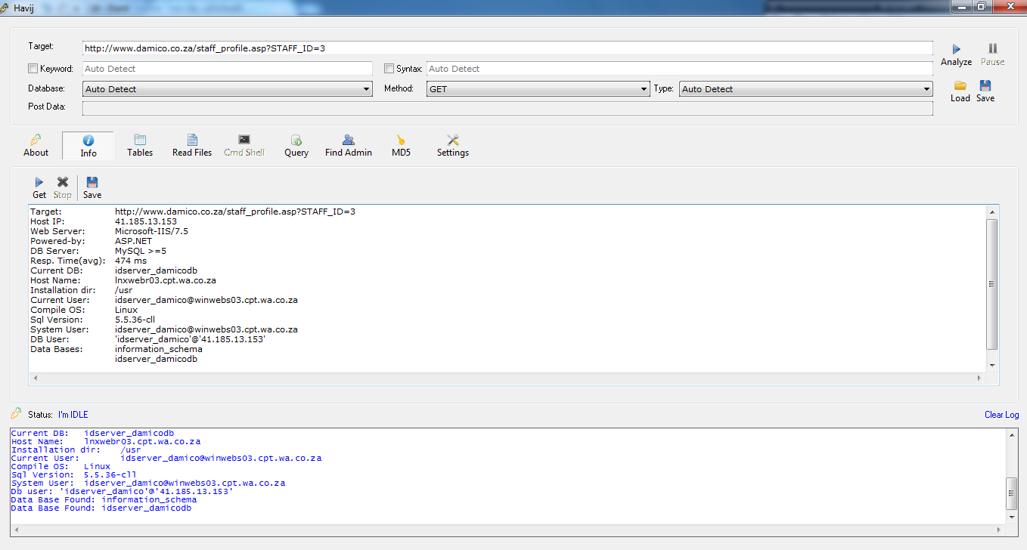The height and width of the screenshot is (550, 1027).
Task: Click the Web Server value Microsoft-IIS/7.5
Action: pyautogui.click(x=151, y=231)
